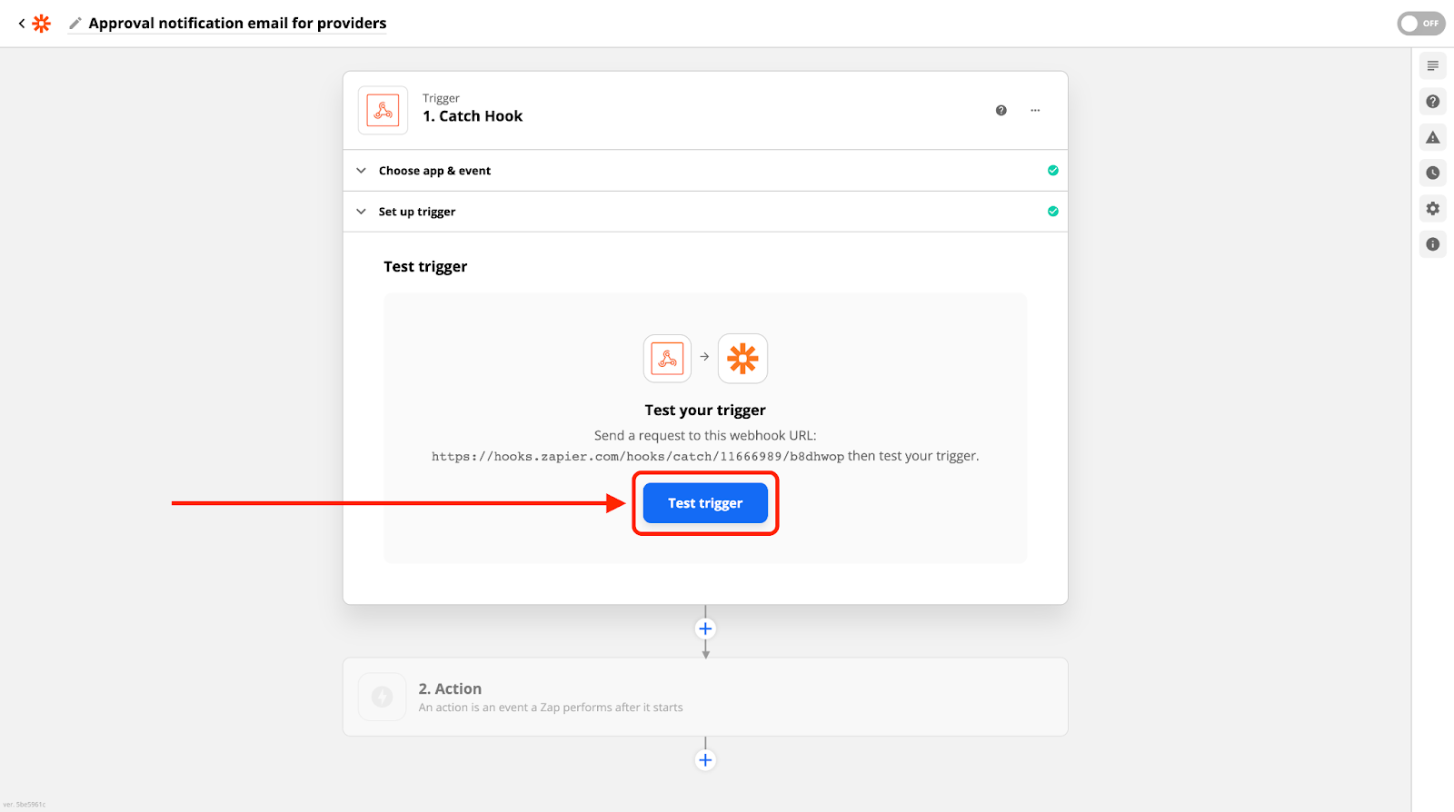Select the webhook URL text
This screenshot has width=1454, height=812.
pyautogui.click(x=638, y=457)
